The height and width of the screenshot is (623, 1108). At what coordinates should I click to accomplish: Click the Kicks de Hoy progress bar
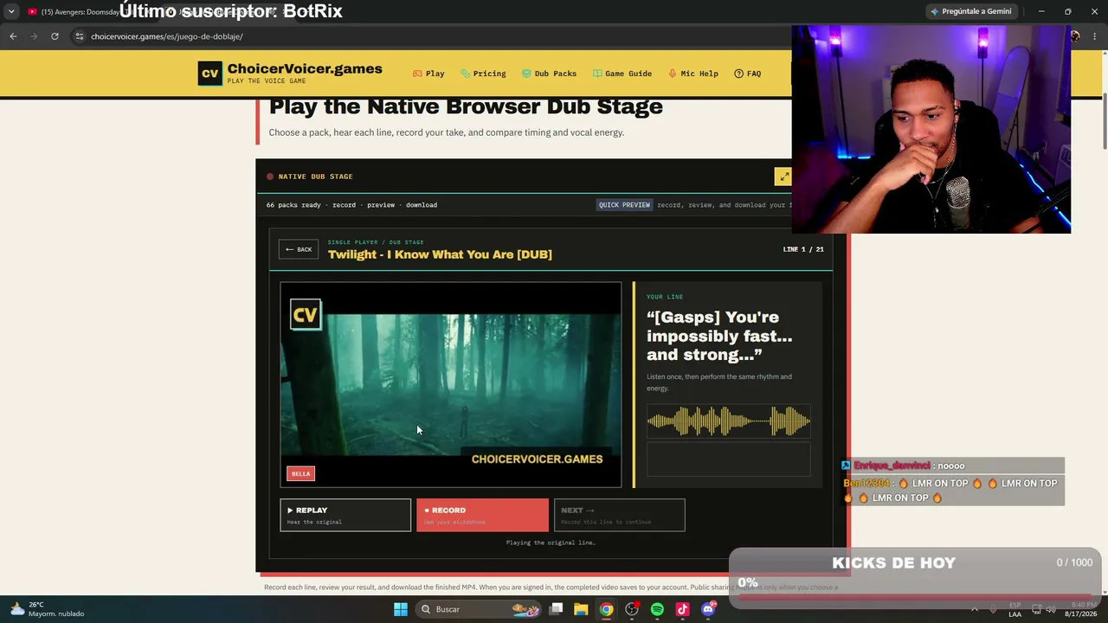(915, 598)
